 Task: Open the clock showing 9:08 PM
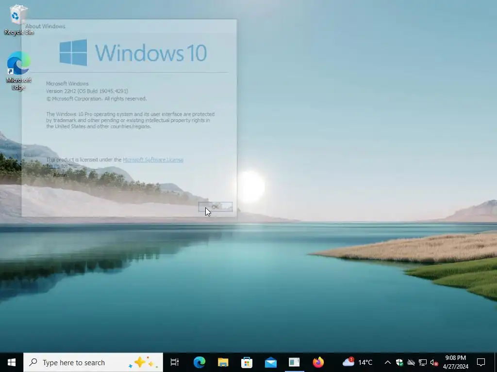(x=455, y=362)
